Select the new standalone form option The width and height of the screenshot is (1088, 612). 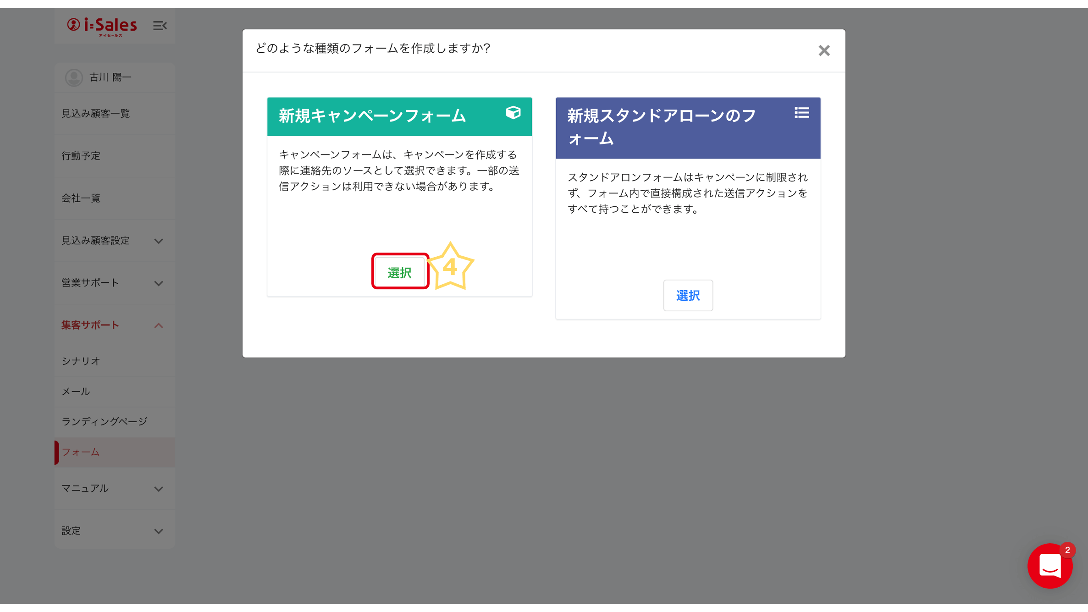[688, 296]
